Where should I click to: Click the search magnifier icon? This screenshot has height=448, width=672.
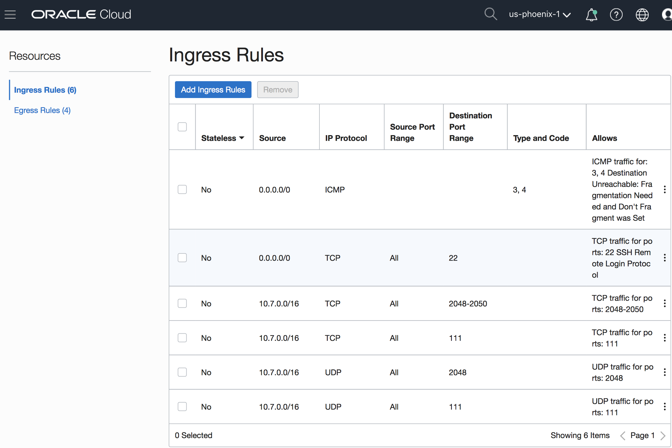pyautogui.click(x=490, y=14)
